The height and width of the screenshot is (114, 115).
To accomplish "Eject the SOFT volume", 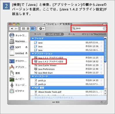I will pos(26,47).
